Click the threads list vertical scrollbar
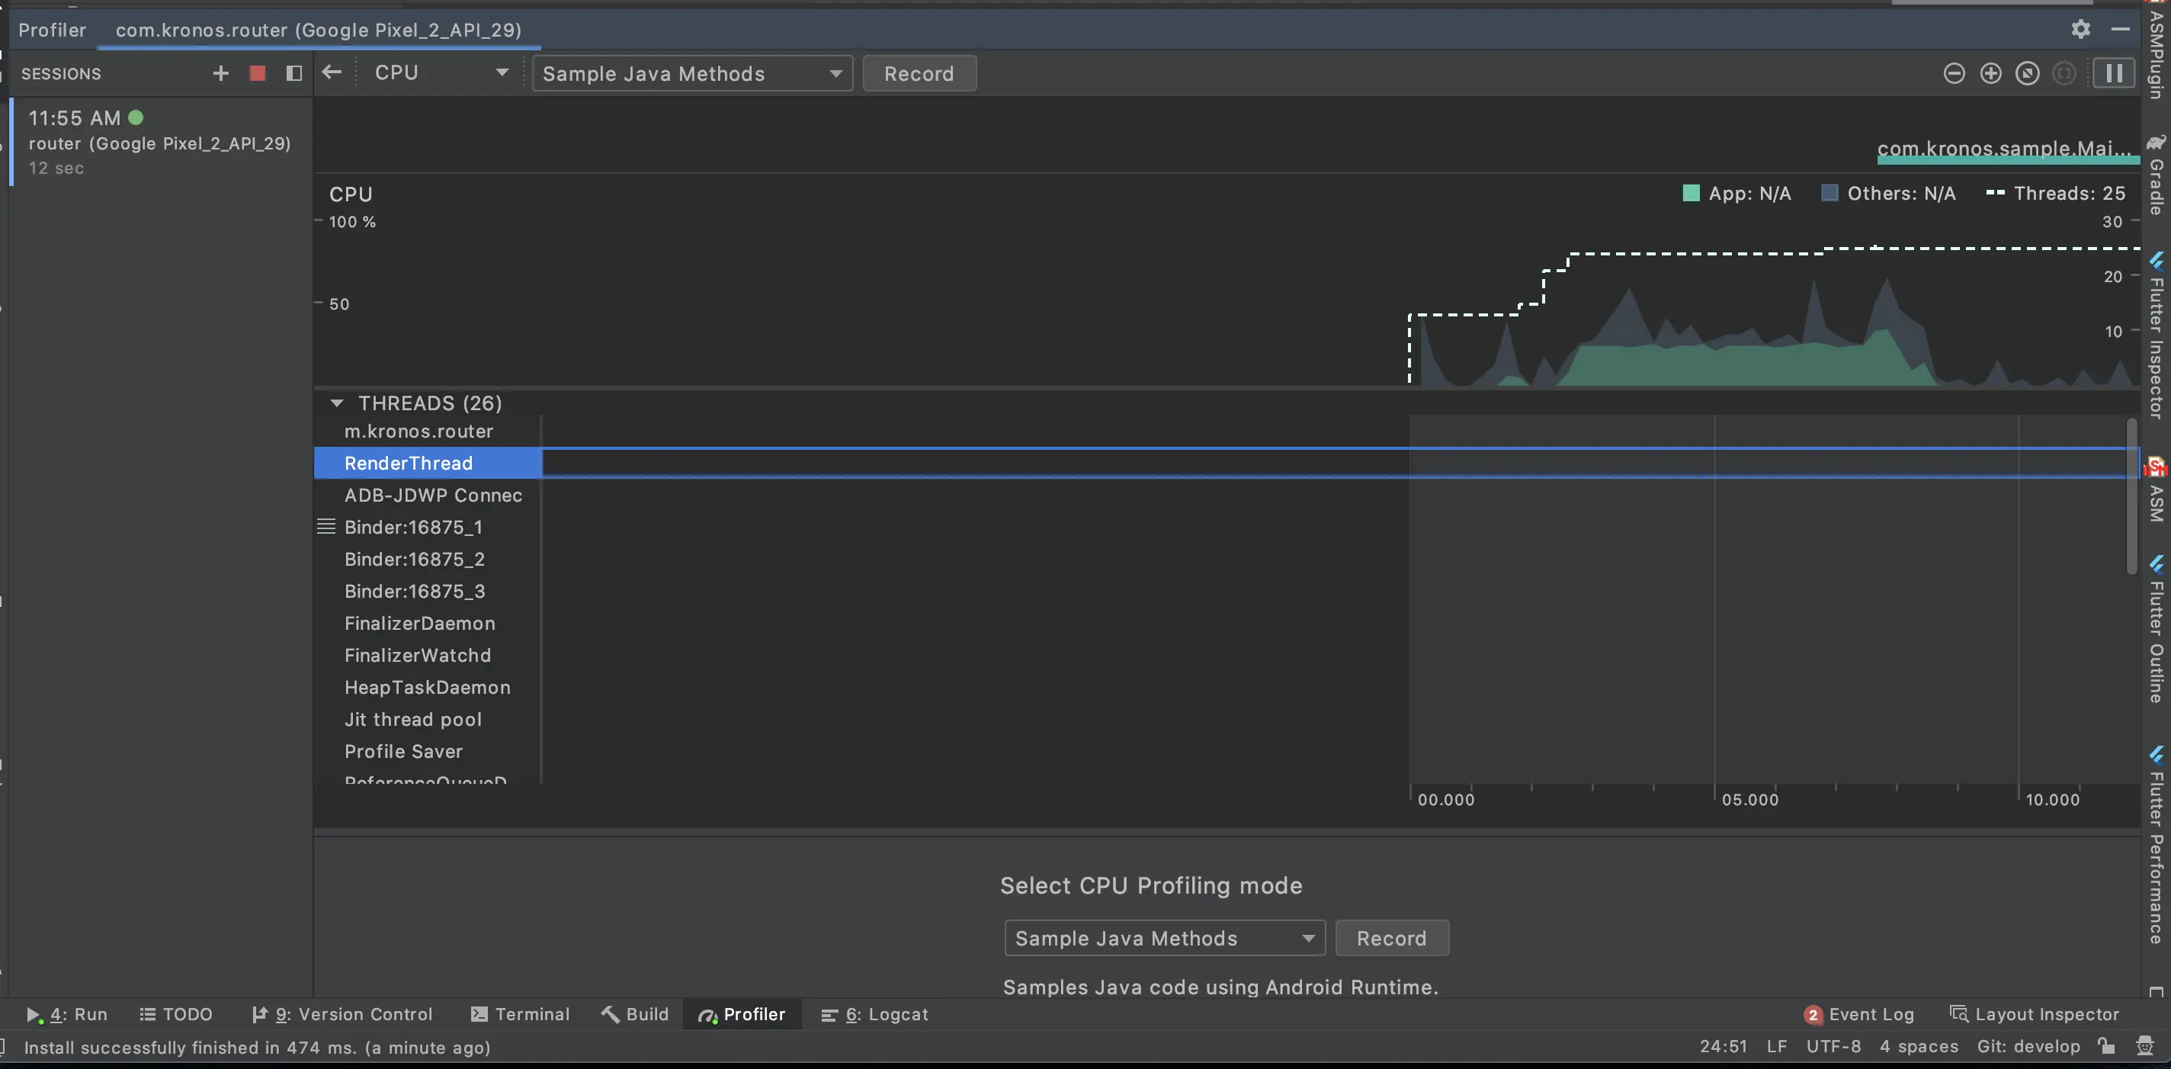The image size is (2171, 1069). point(2132,497)
